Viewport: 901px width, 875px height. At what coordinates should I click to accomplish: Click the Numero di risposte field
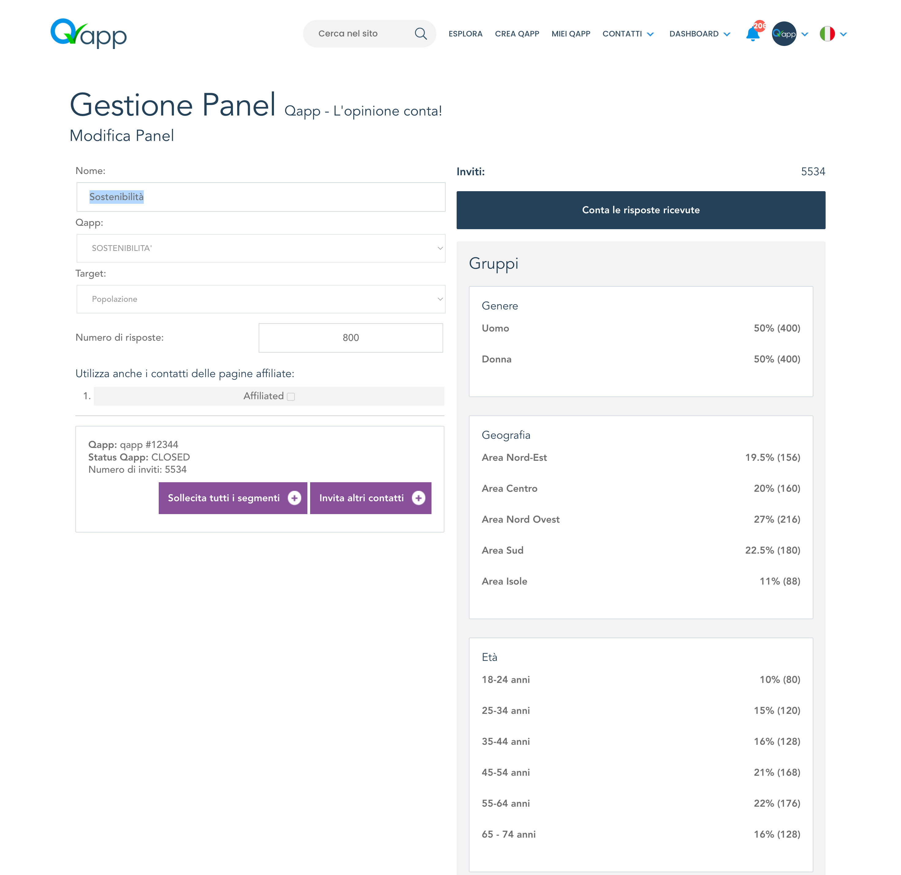click(350, 338)
